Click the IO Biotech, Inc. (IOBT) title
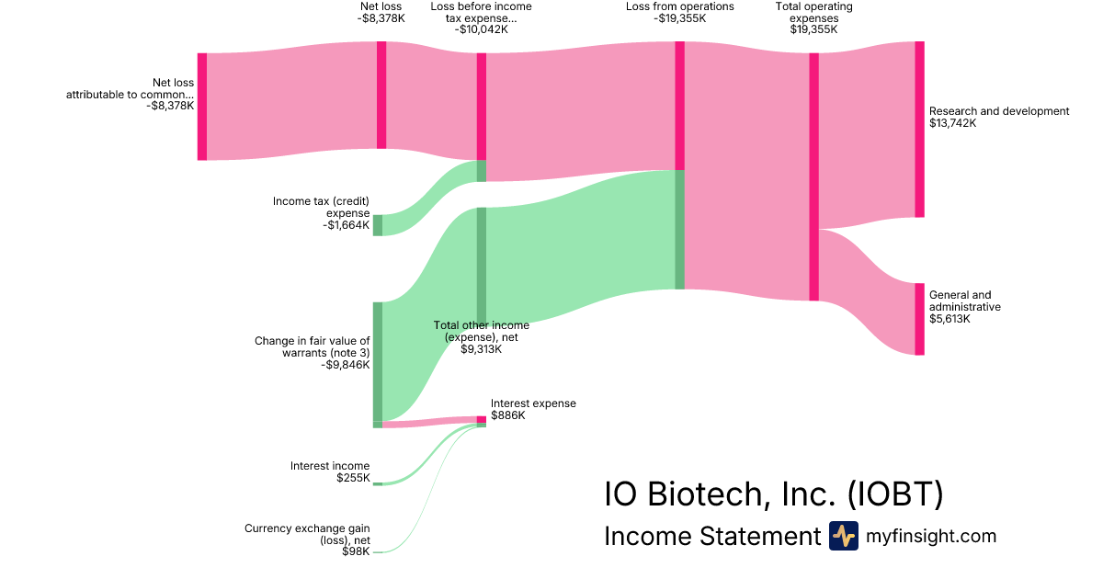 773,494
